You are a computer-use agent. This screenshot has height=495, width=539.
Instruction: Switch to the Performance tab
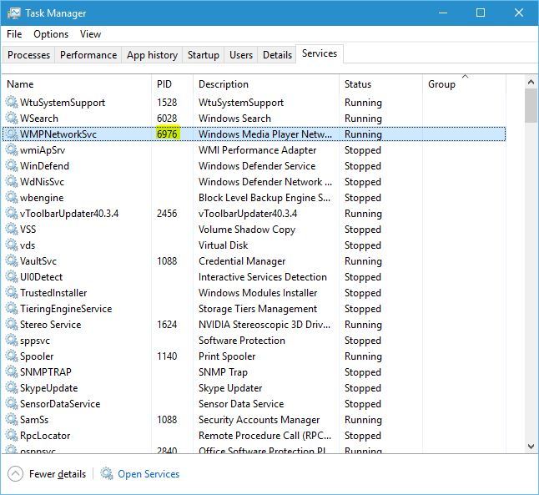pos(88,55)
